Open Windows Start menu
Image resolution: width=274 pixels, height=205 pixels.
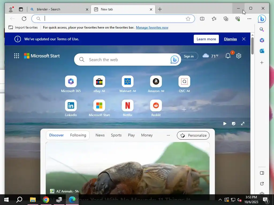click(x=6, y=200)
